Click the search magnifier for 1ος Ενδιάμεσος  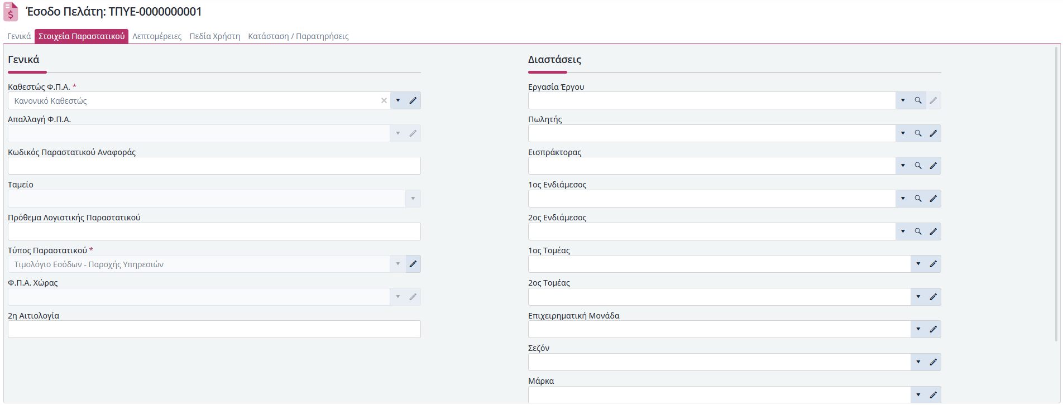tap(918, 199)
